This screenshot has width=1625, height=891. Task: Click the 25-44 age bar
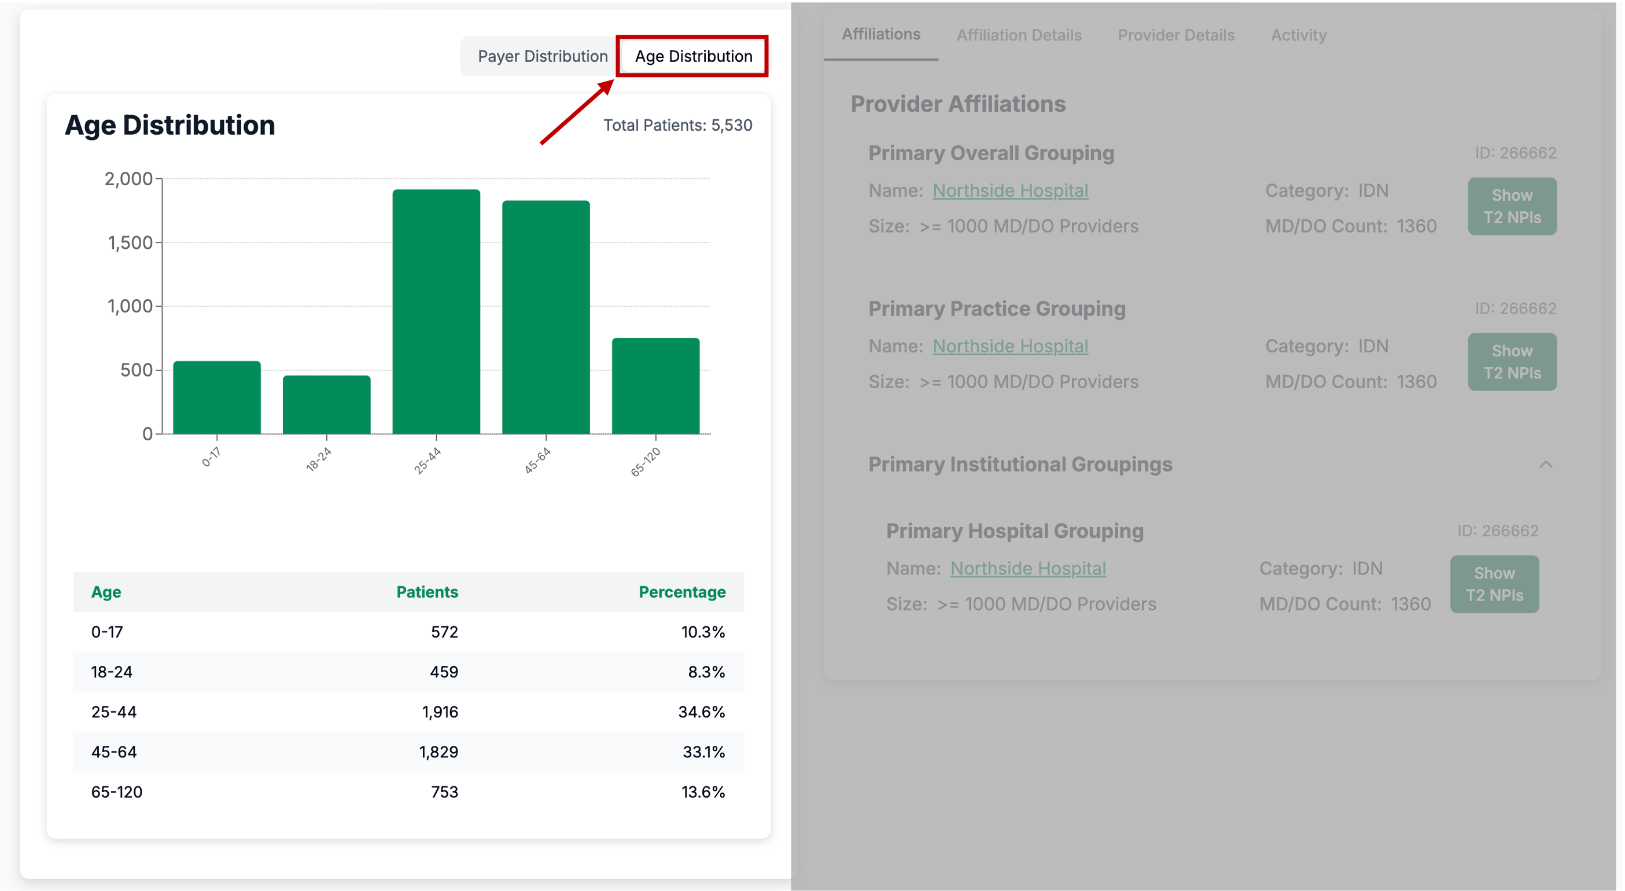coord(436,312)
